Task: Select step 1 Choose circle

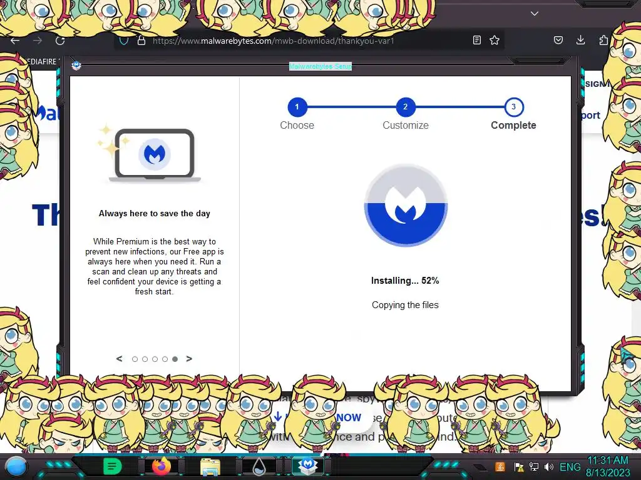Action: 297,107
